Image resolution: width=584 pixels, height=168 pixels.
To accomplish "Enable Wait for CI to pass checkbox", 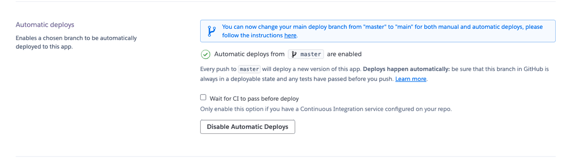I will coord(203,97).
